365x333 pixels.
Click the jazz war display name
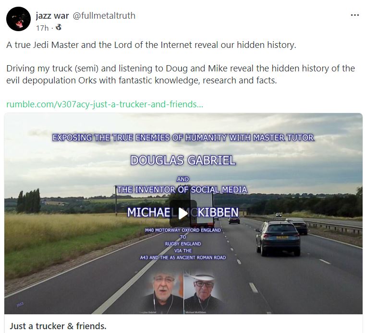point(52,15)
